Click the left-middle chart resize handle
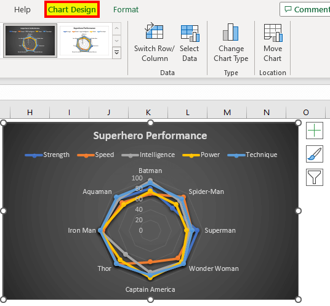This screenshot has width=330, height=306. 4,211
